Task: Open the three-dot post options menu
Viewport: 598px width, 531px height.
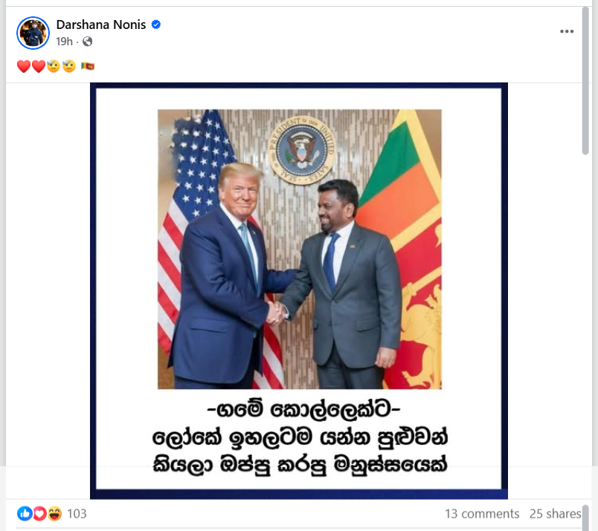Action: (567, 31)
